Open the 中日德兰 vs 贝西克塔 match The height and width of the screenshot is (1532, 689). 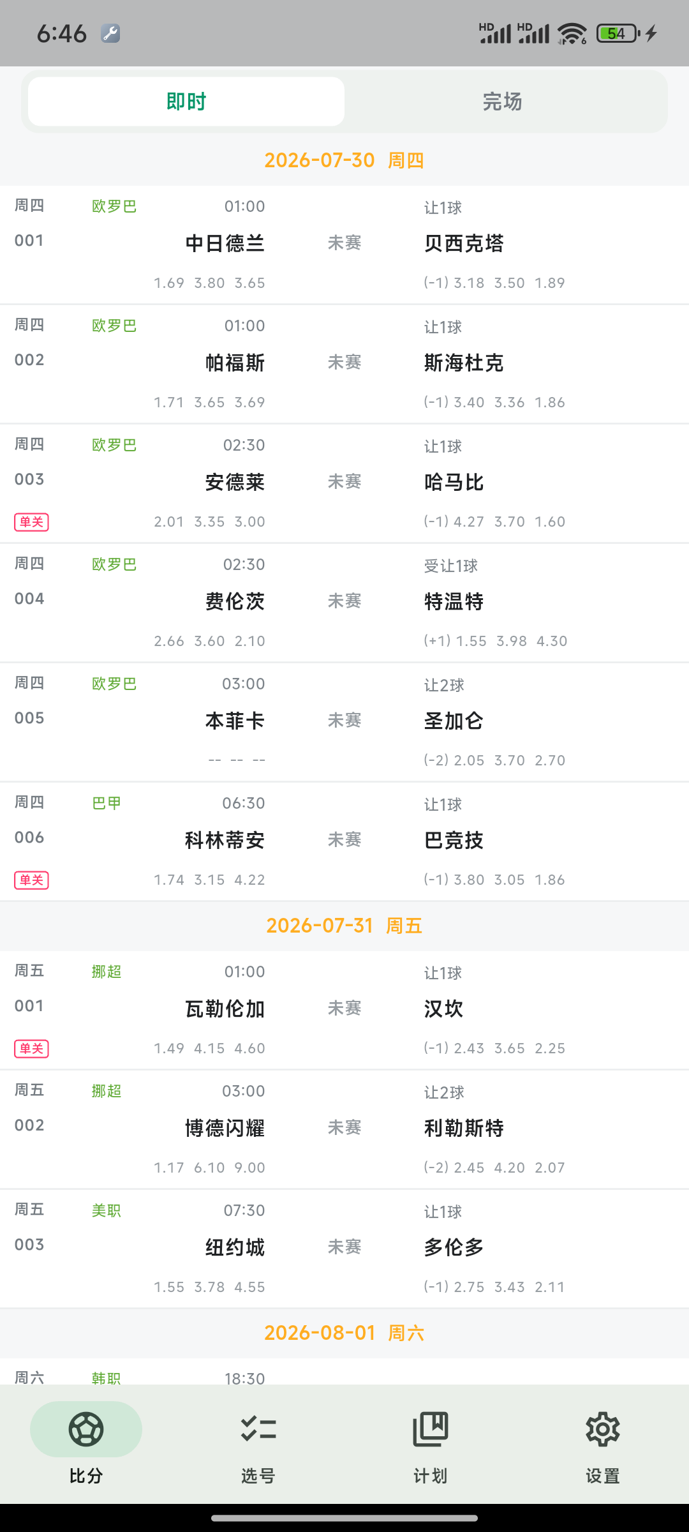click(x=344, y=245)
